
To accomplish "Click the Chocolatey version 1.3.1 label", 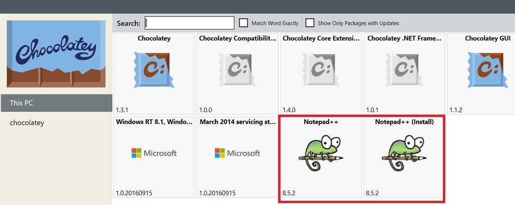I will 122,110.
